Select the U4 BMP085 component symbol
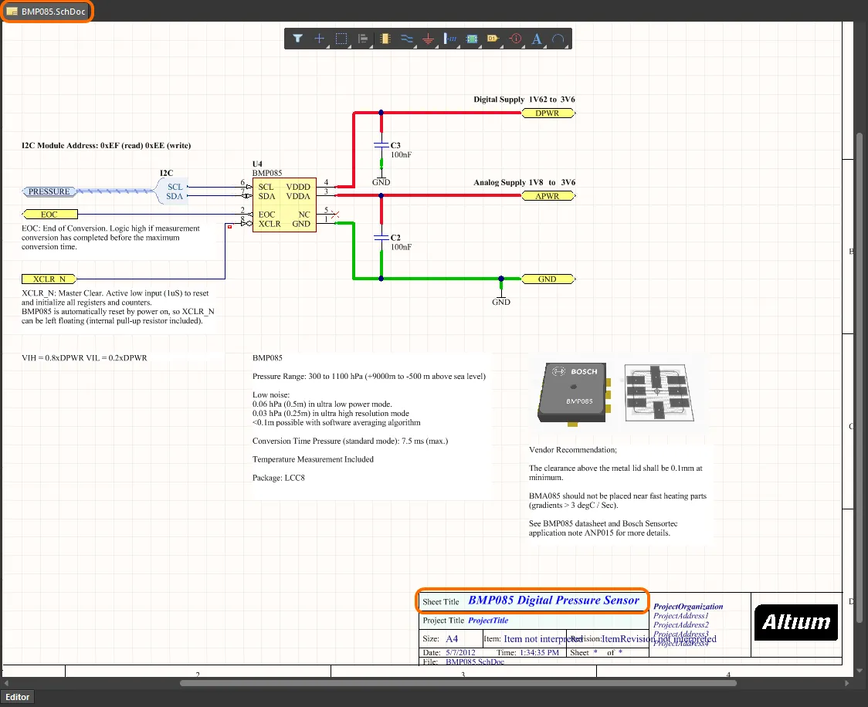This screenshot has height=707, width=868. pyautogui.click(x=283, y=205)
